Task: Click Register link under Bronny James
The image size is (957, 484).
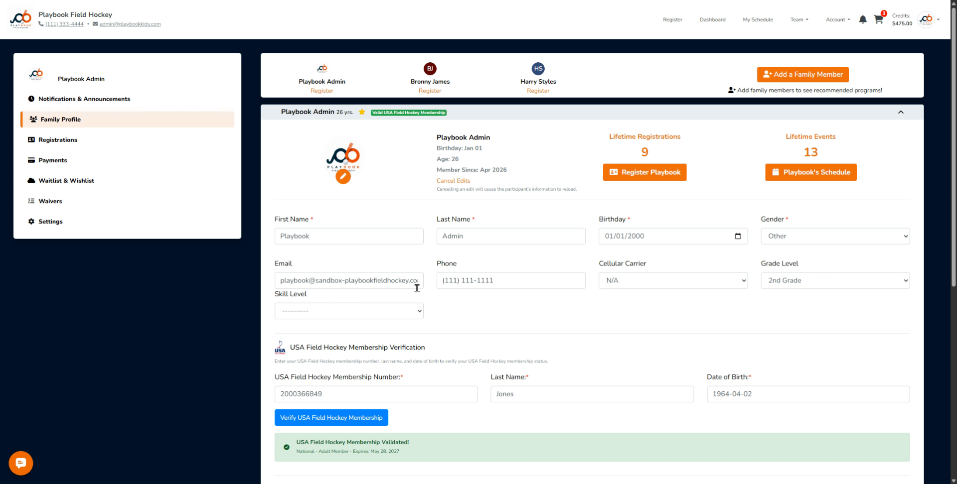Action: click(x=430, y=91)
